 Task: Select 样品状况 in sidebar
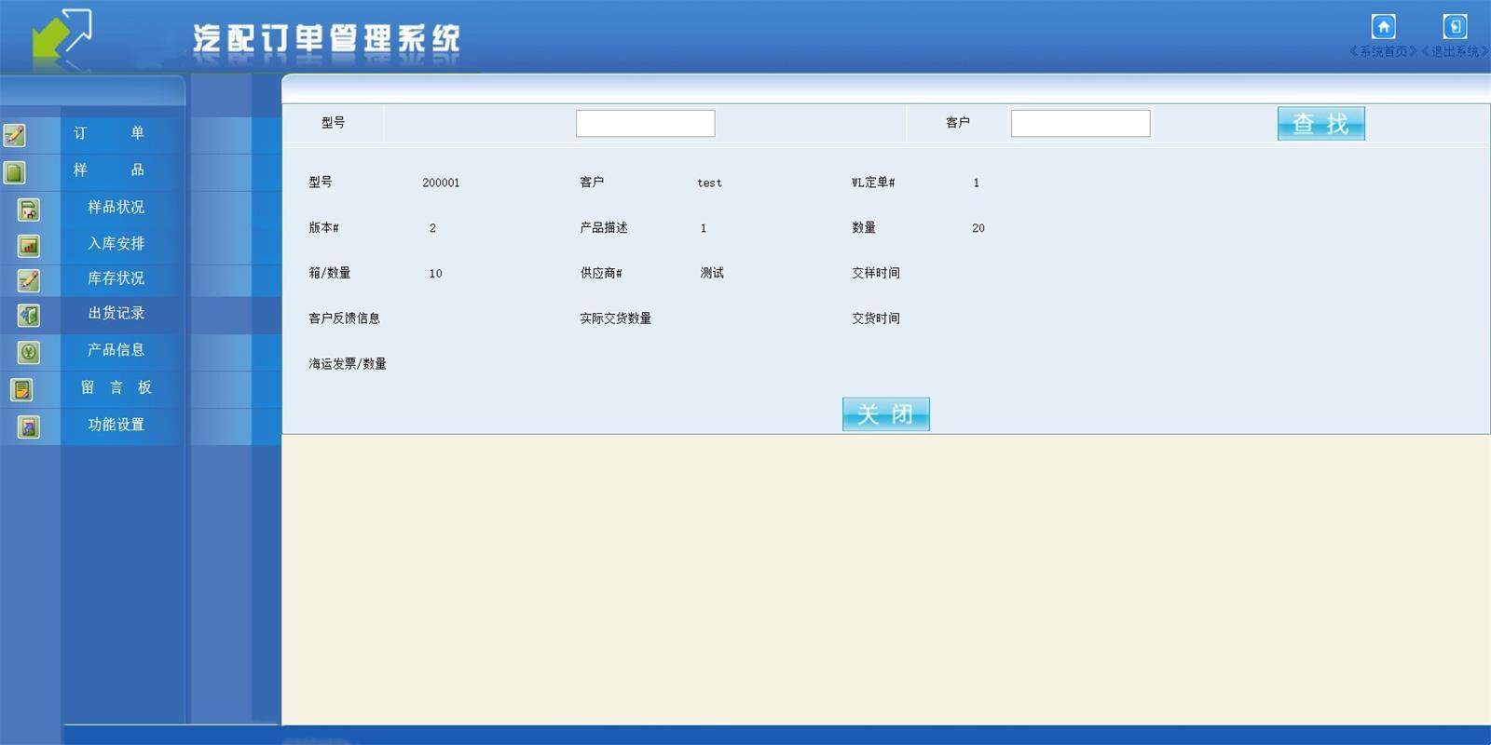click(x=116, y=207)
